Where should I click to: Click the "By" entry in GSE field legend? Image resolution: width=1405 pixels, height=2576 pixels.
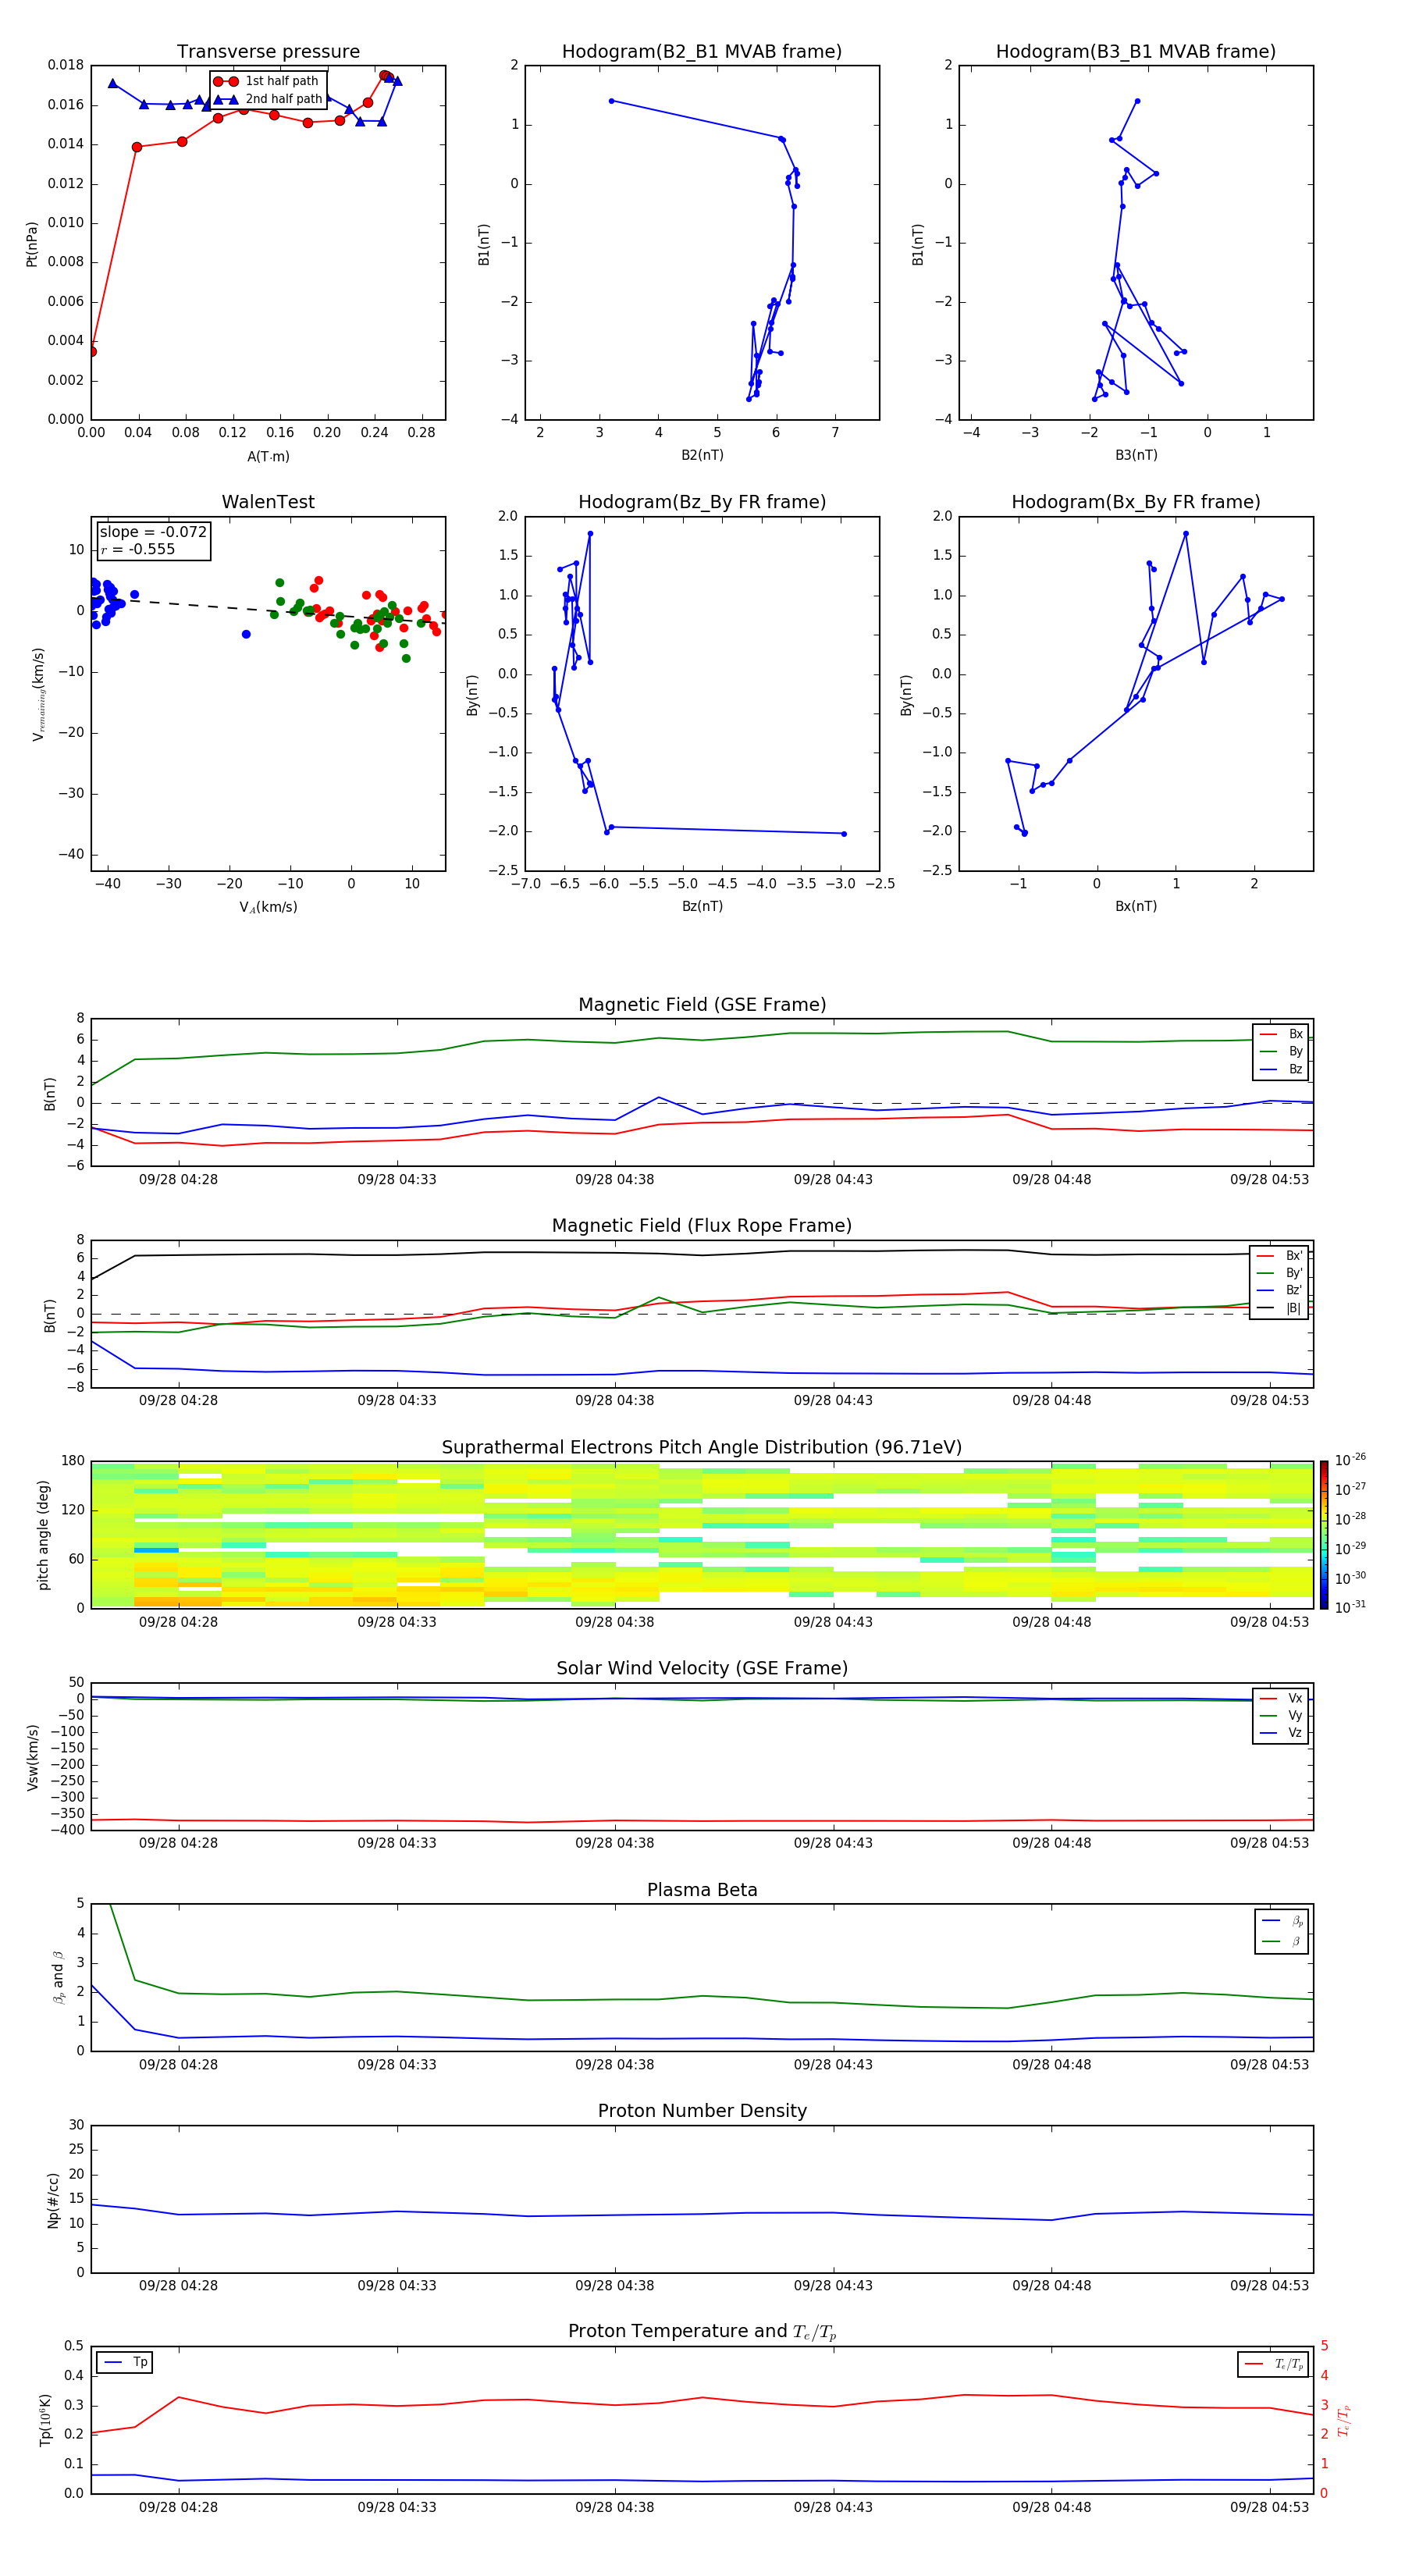point(1281,1051)
